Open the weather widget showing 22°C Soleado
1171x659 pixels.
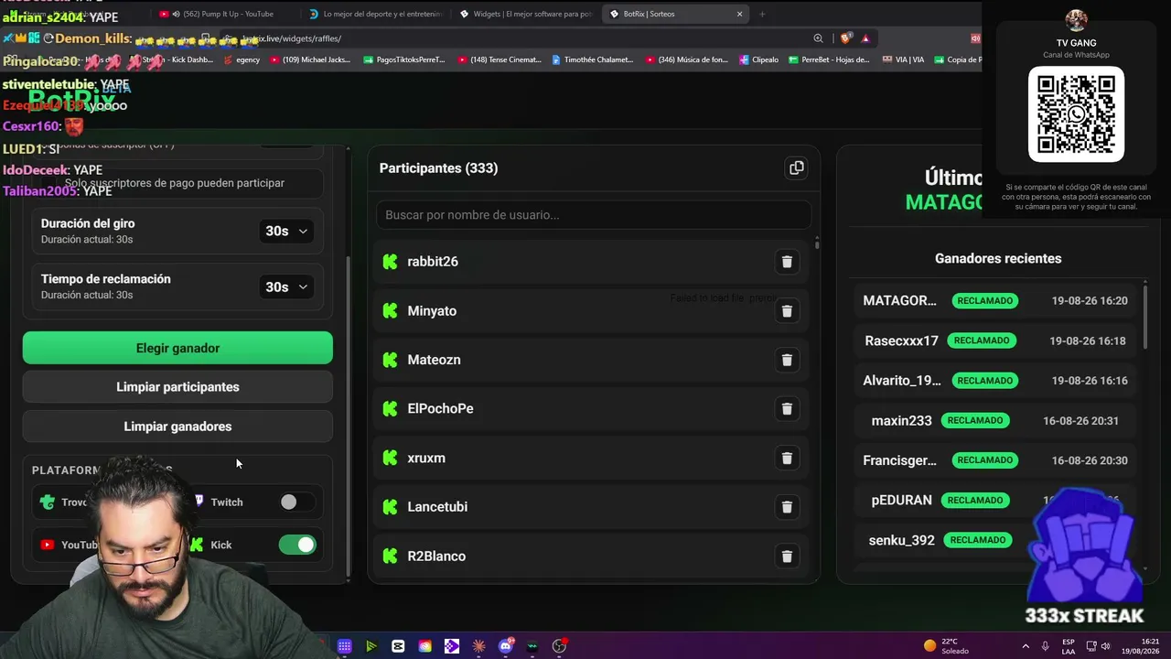point(946,646)
